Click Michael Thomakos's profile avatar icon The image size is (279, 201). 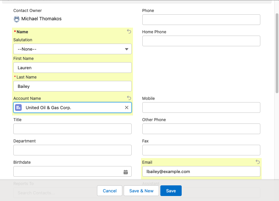[x=16, y=19]
